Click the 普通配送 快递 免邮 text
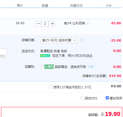 54,51
